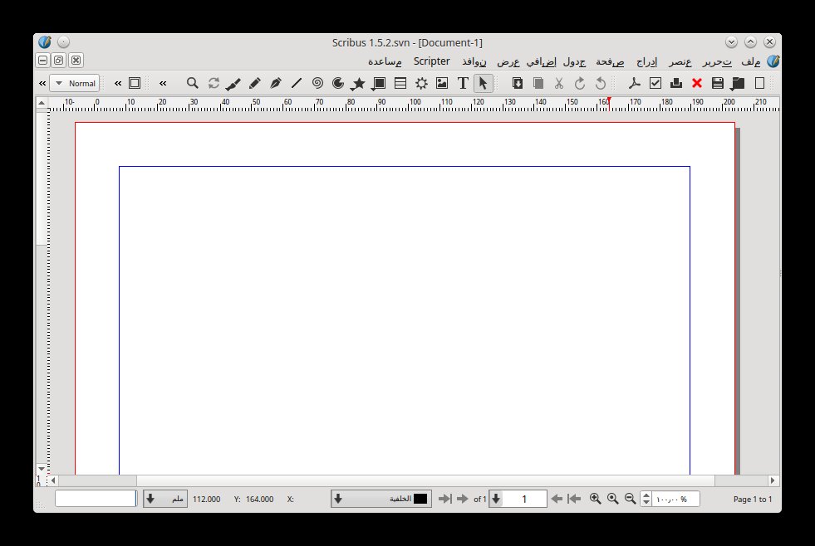Expand the ملم units dropdown

(165, 499)
